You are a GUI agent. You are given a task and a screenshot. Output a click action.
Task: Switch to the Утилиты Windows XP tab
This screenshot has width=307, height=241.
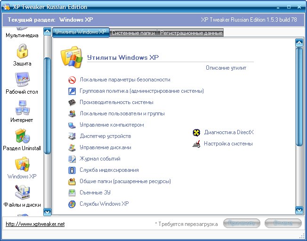pyautogui.click(x=81, y=32)
